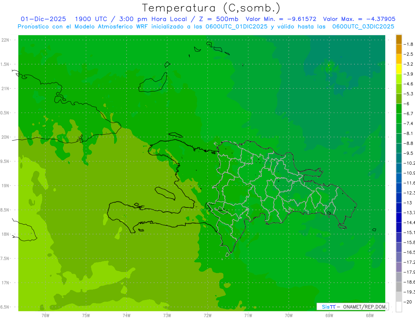
Task: Click the '70W' longitude label
Action: tap(289, 315)
